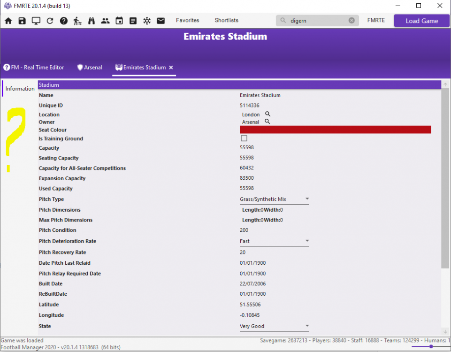Click the walking player icon
Viewport: 451px width, 352px height.
(77, 21)
